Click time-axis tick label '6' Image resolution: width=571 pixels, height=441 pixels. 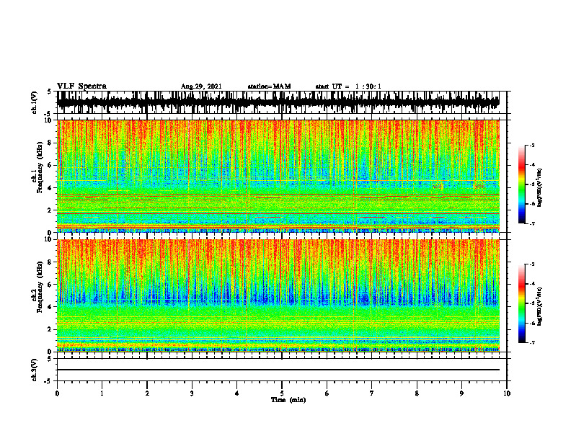pos(327,393)
